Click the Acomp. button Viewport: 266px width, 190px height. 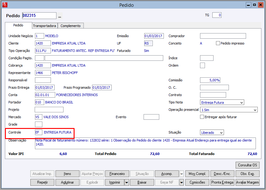pos(167,174)
